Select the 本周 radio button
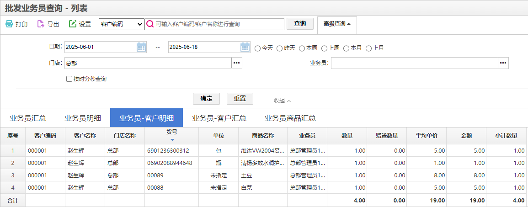 (302, 48)
